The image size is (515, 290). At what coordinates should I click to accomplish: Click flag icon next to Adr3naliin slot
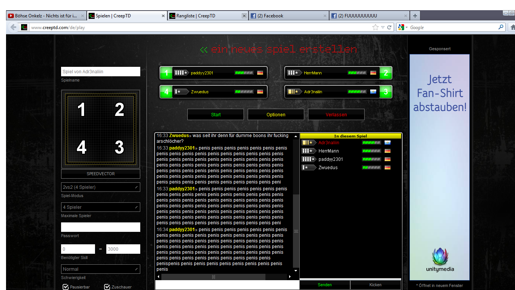(373, 92)
